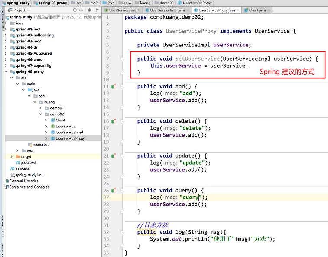The image size is (328, 257).
Task: Click the collapse-all icon in Project panel
Action: coord(81,10)
